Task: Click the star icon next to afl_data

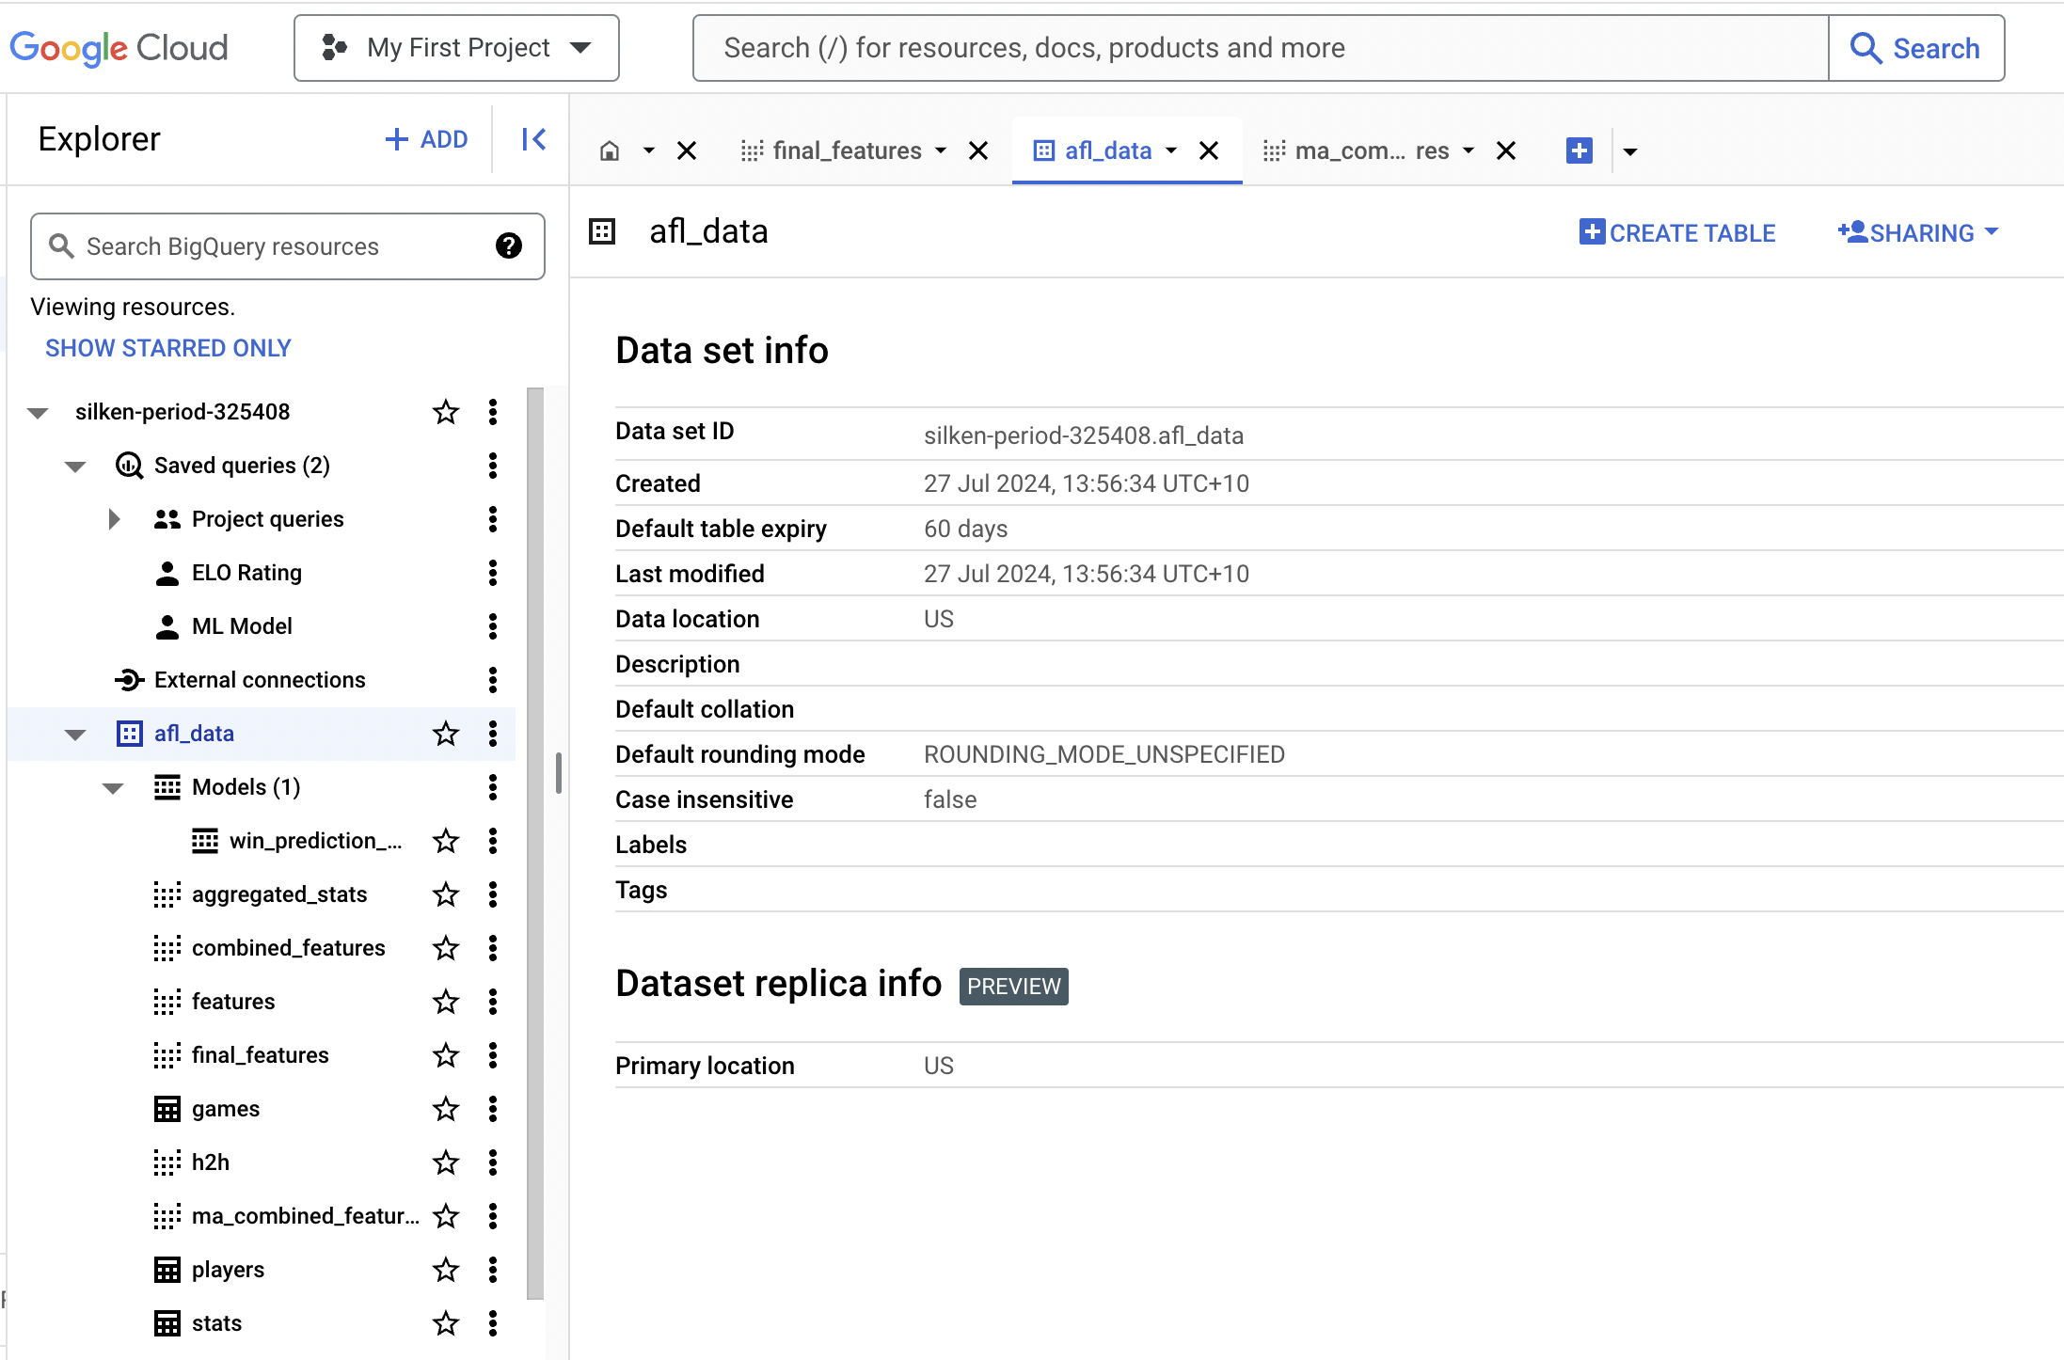Action: click(x=445, y=733)
